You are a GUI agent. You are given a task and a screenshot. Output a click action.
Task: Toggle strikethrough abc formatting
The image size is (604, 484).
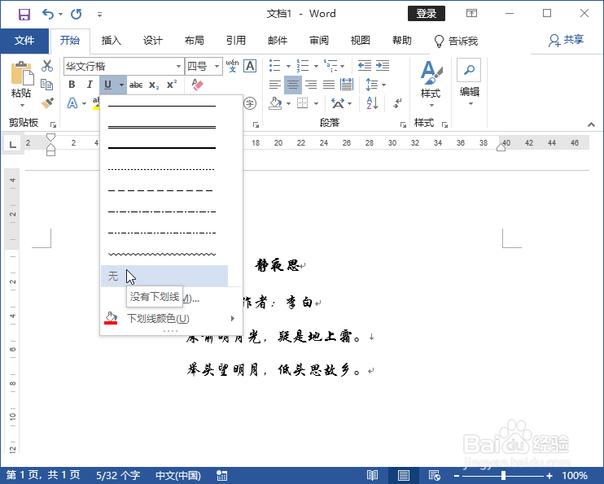click(136, 85)
